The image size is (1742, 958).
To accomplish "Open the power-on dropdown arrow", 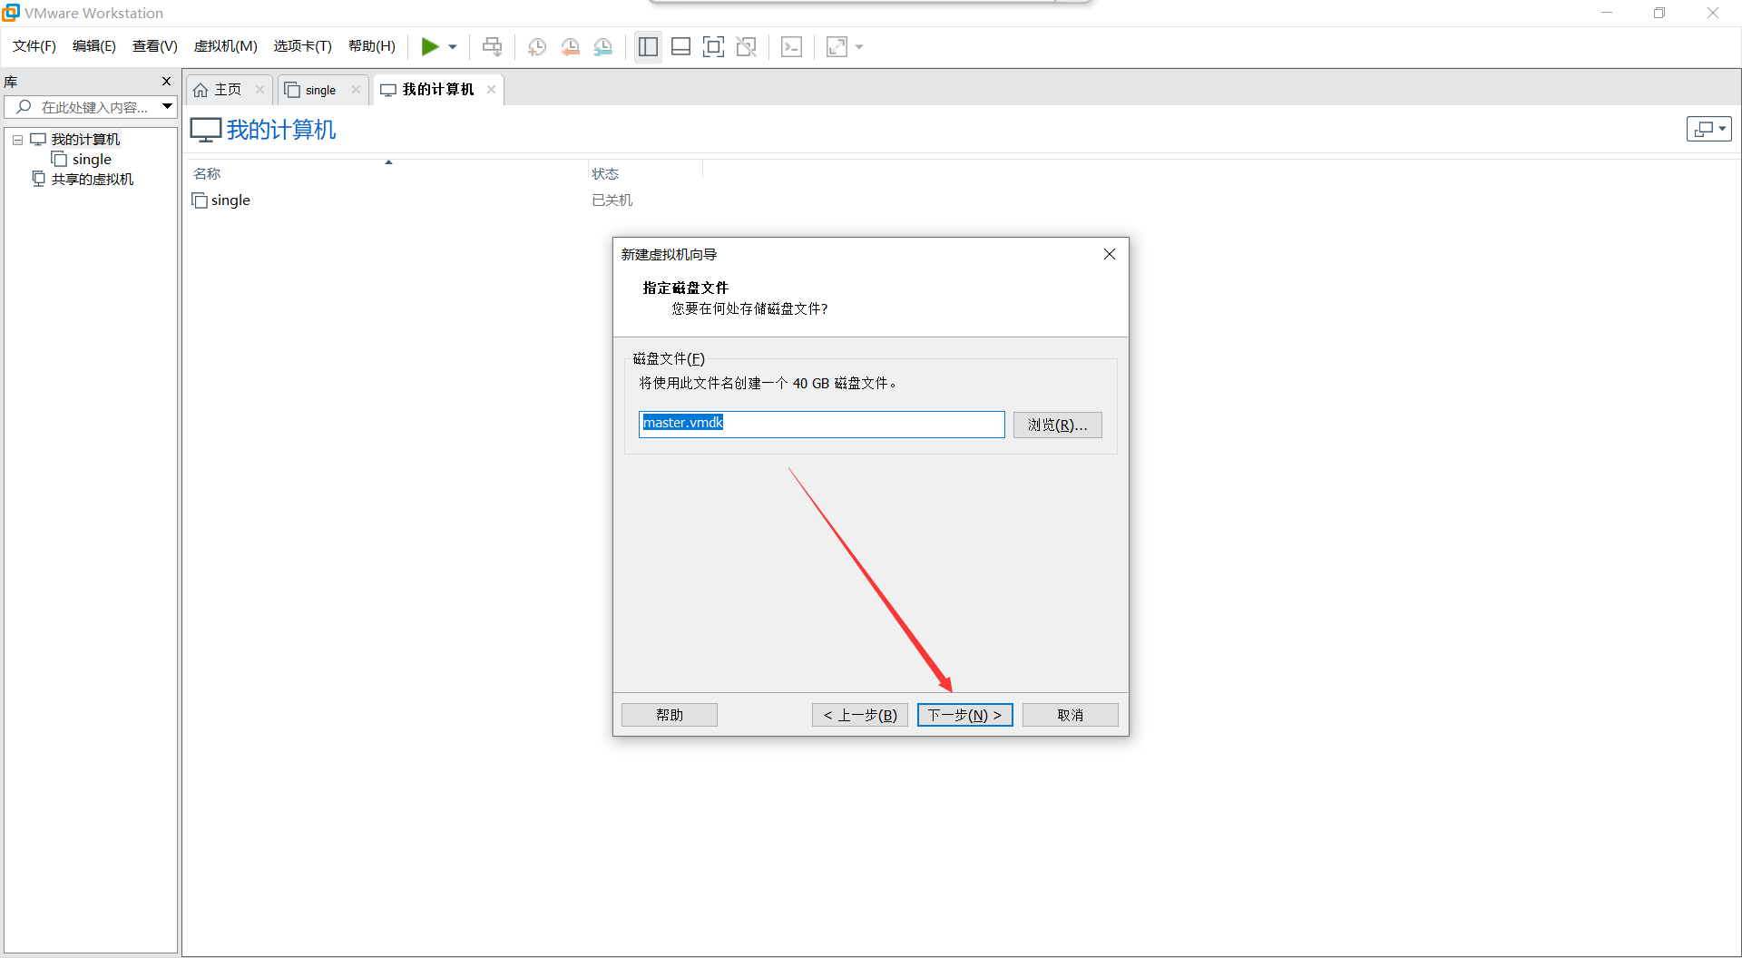I will [451, 46].
